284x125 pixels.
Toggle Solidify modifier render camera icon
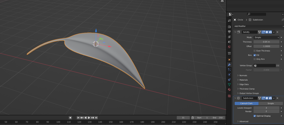pyautogui.click(x=270, y=32)
